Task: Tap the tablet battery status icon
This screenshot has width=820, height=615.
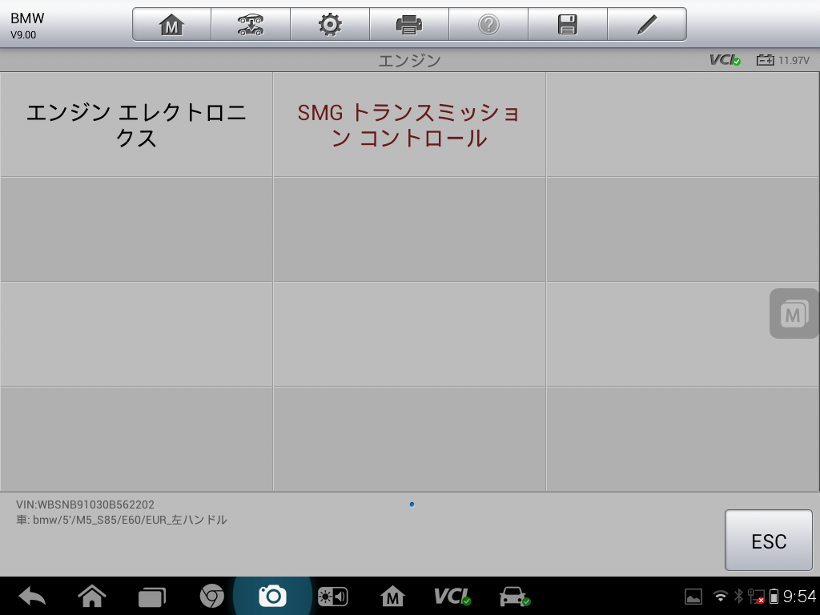Action: (774, 596)
